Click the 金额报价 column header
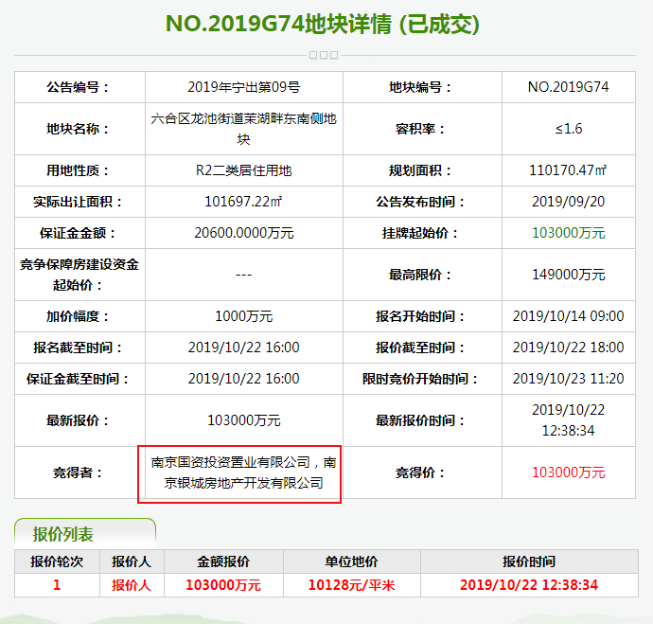Viewport: 653px width, 624px height. 223,562
